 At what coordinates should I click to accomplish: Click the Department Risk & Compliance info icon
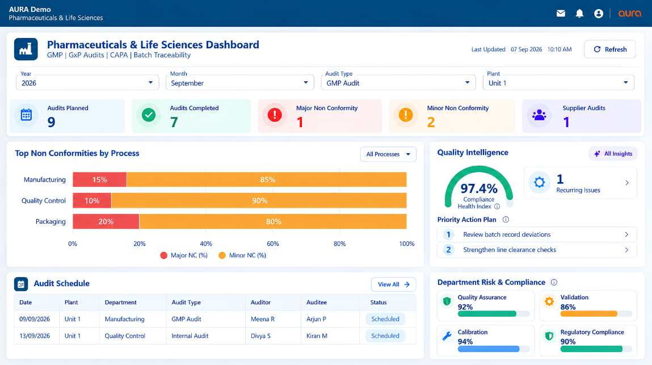554,282
